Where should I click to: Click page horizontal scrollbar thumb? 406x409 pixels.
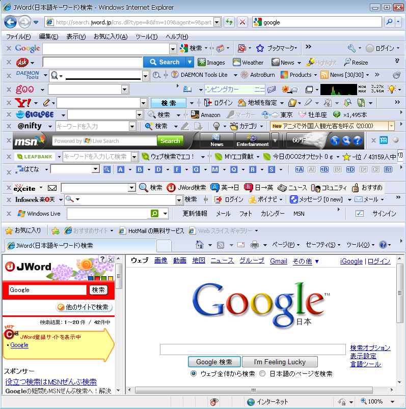254,390
